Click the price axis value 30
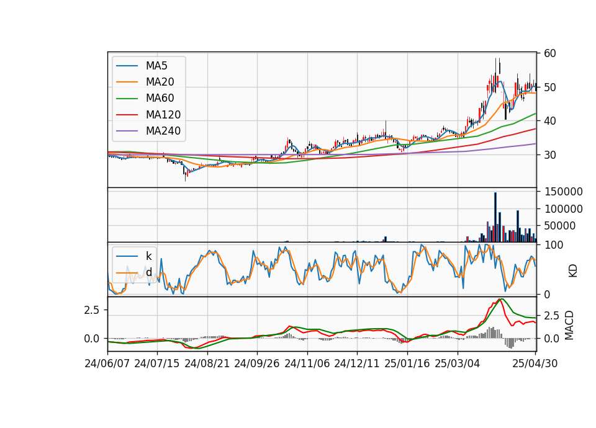This screenshot has width=596, height=428. click(x=550, y=155)
